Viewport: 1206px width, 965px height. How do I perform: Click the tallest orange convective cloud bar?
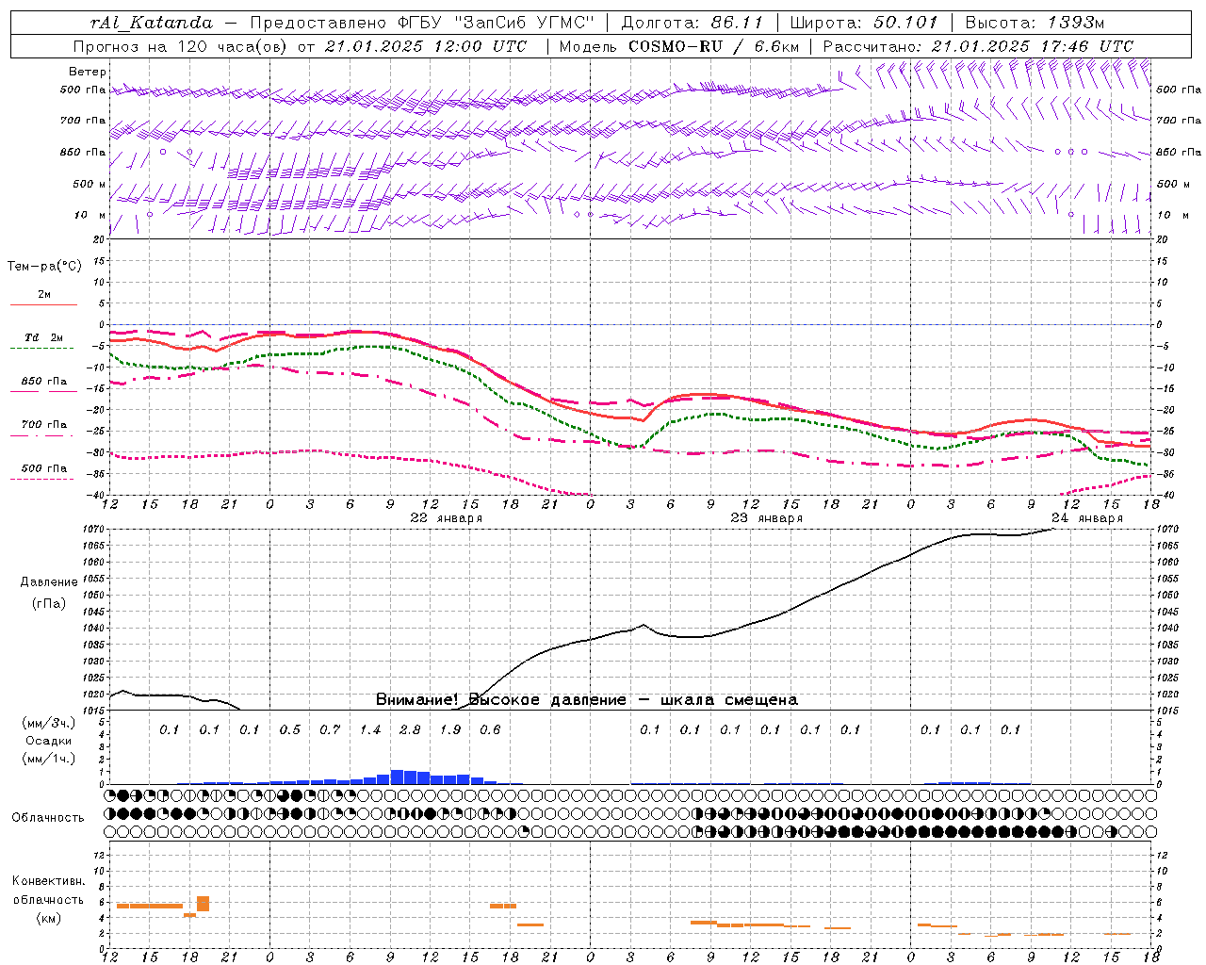coord(203,904)
